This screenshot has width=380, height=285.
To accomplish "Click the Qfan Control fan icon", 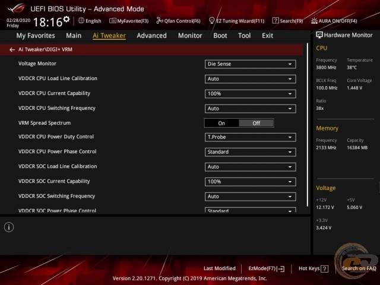I will tap(160, 21).
